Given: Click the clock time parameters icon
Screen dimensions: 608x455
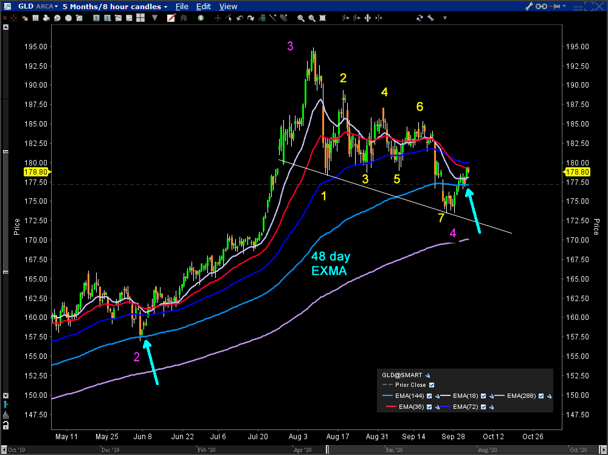Looking at the screenshot, I should tap(57, 18).
